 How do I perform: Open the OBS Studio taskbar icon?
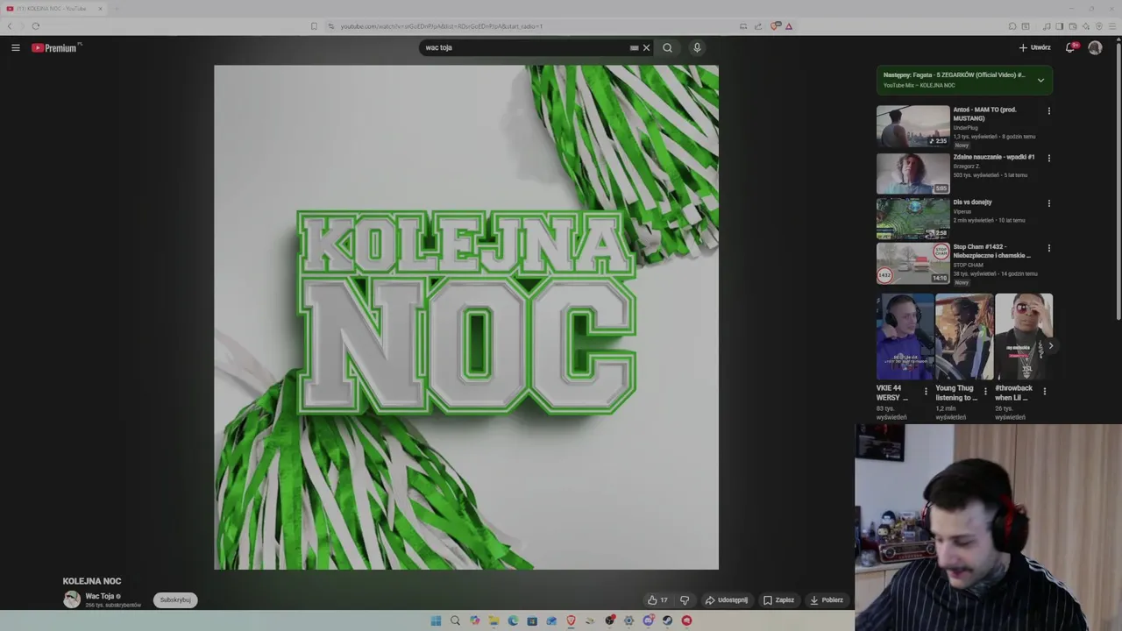[x=610, y=620]
